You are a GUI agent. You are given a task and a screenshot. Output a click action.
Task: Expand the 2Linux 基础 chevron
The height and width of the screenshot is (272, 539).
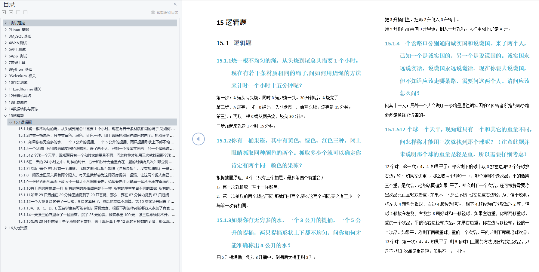pyautogui.click(x=5, y=29)
